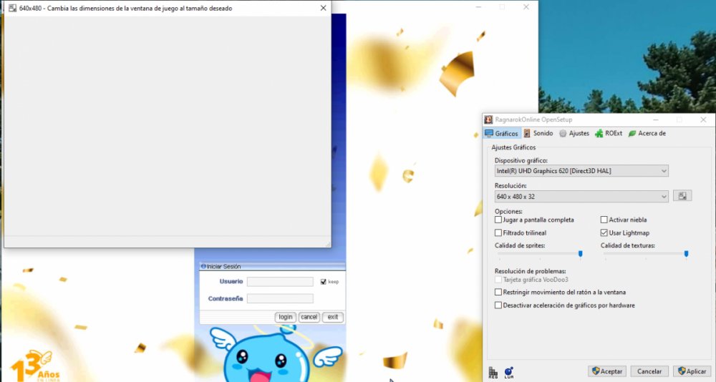The height and width of the screenshot is (382, 716).
Task: Click the login button
Action: (x=286, y=317)
